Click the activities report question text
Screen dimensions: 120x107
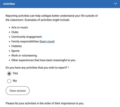pos(36,68)
